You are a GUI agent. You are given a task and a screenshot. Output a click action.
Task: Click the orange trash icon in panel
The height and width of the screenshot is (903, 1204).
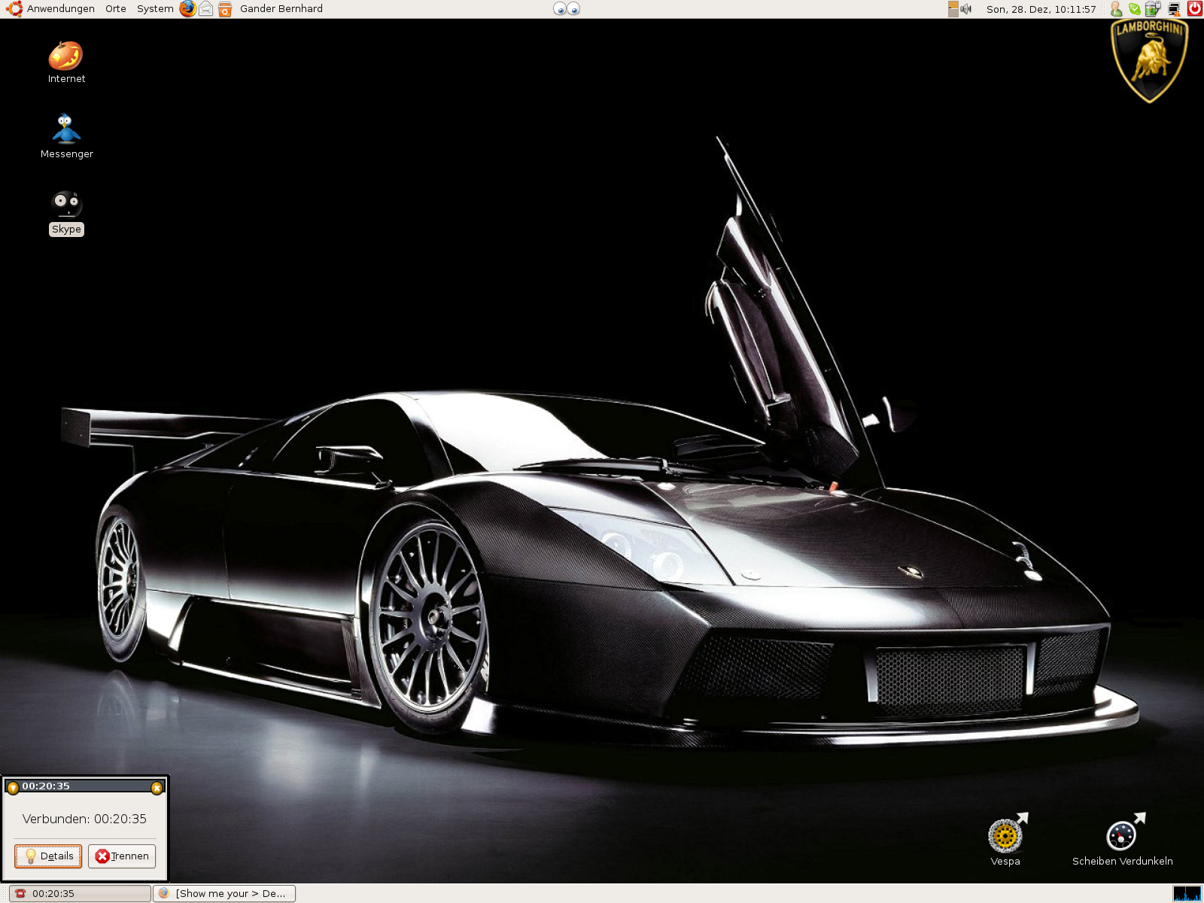[224, 9]
